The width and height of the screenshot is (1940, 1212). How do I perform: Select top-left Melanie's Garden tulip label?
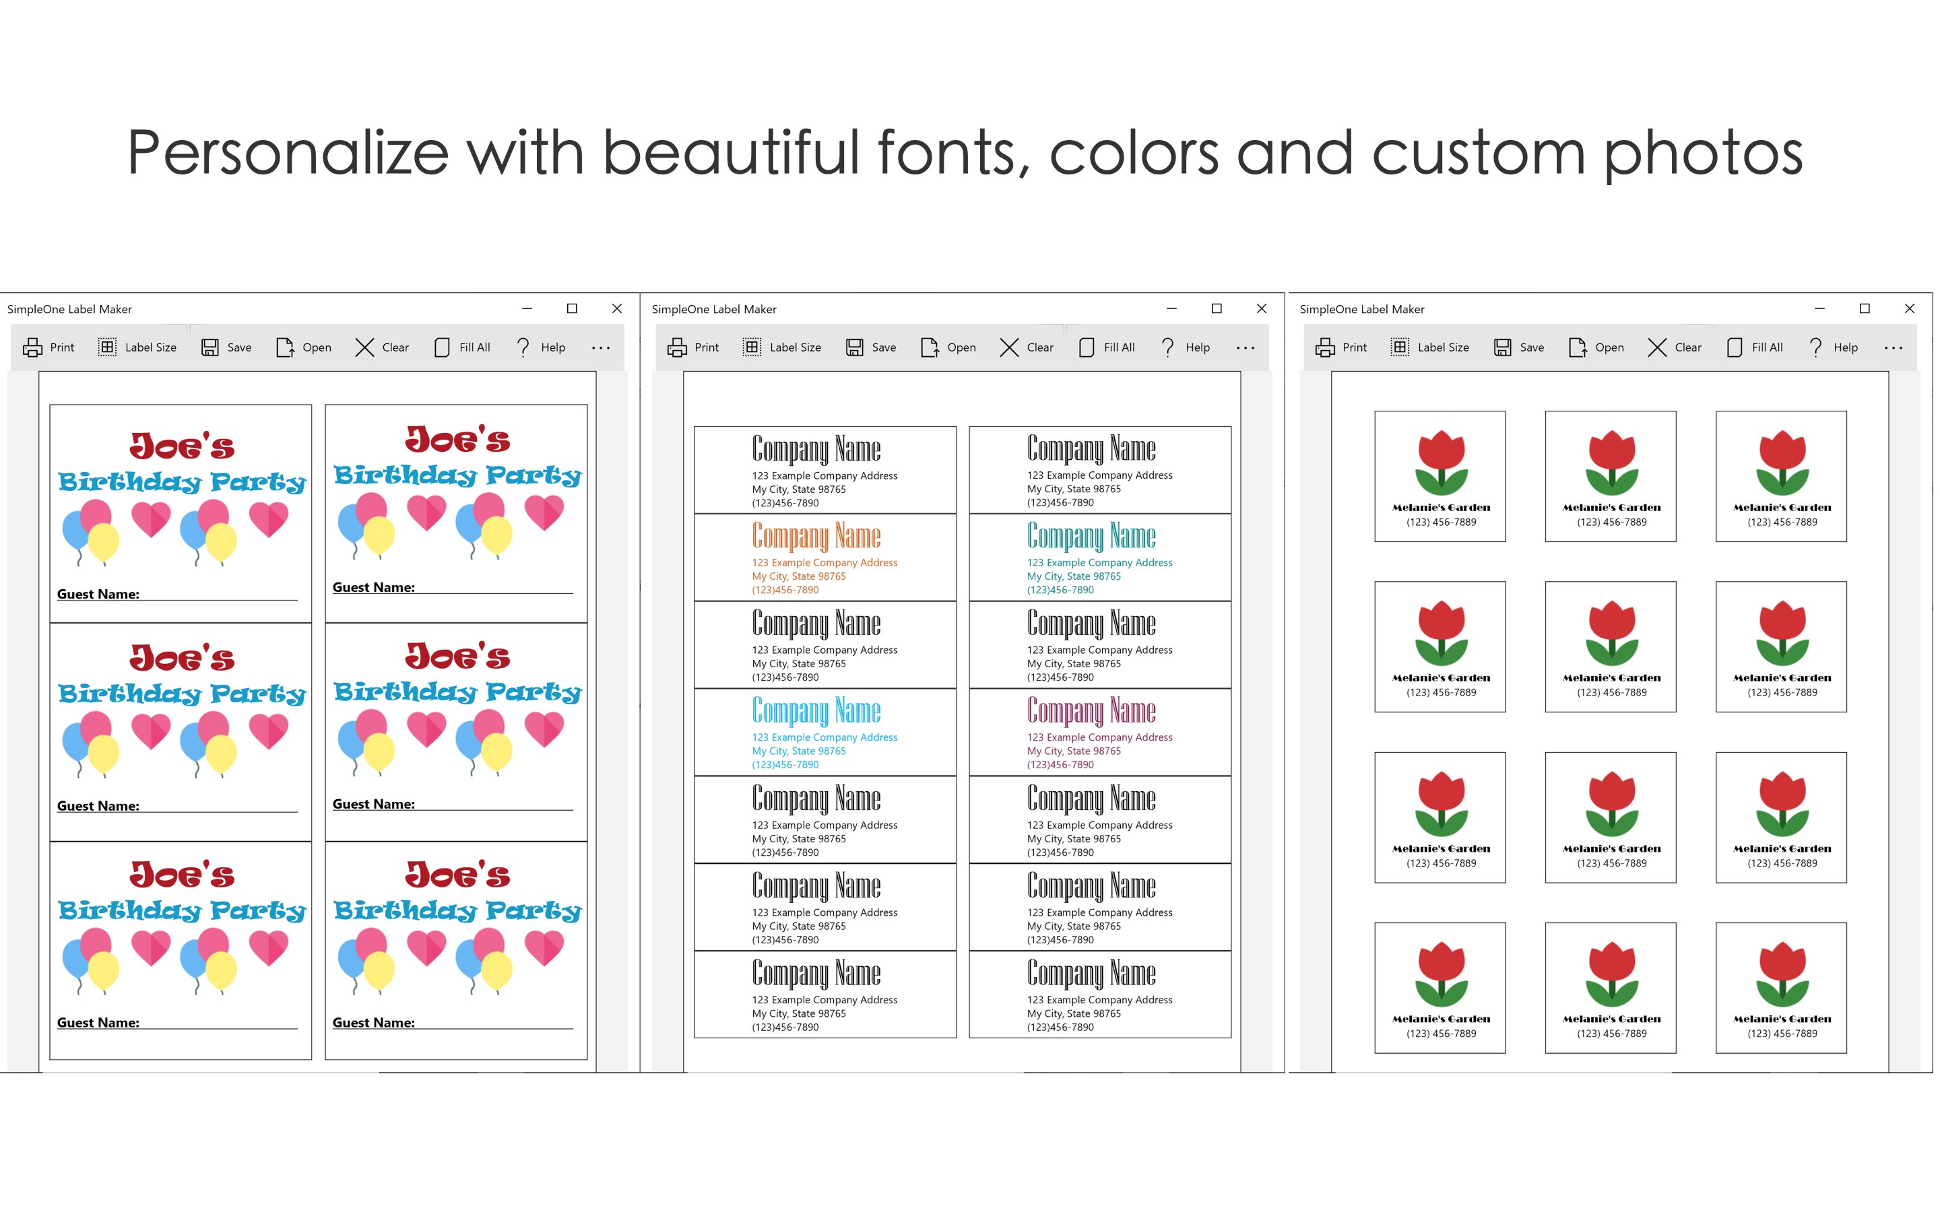(x=1440, y=476)
